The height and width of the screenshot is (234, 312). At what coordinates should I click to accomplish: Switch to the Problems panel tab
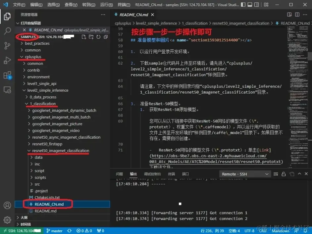coord(119,174)
